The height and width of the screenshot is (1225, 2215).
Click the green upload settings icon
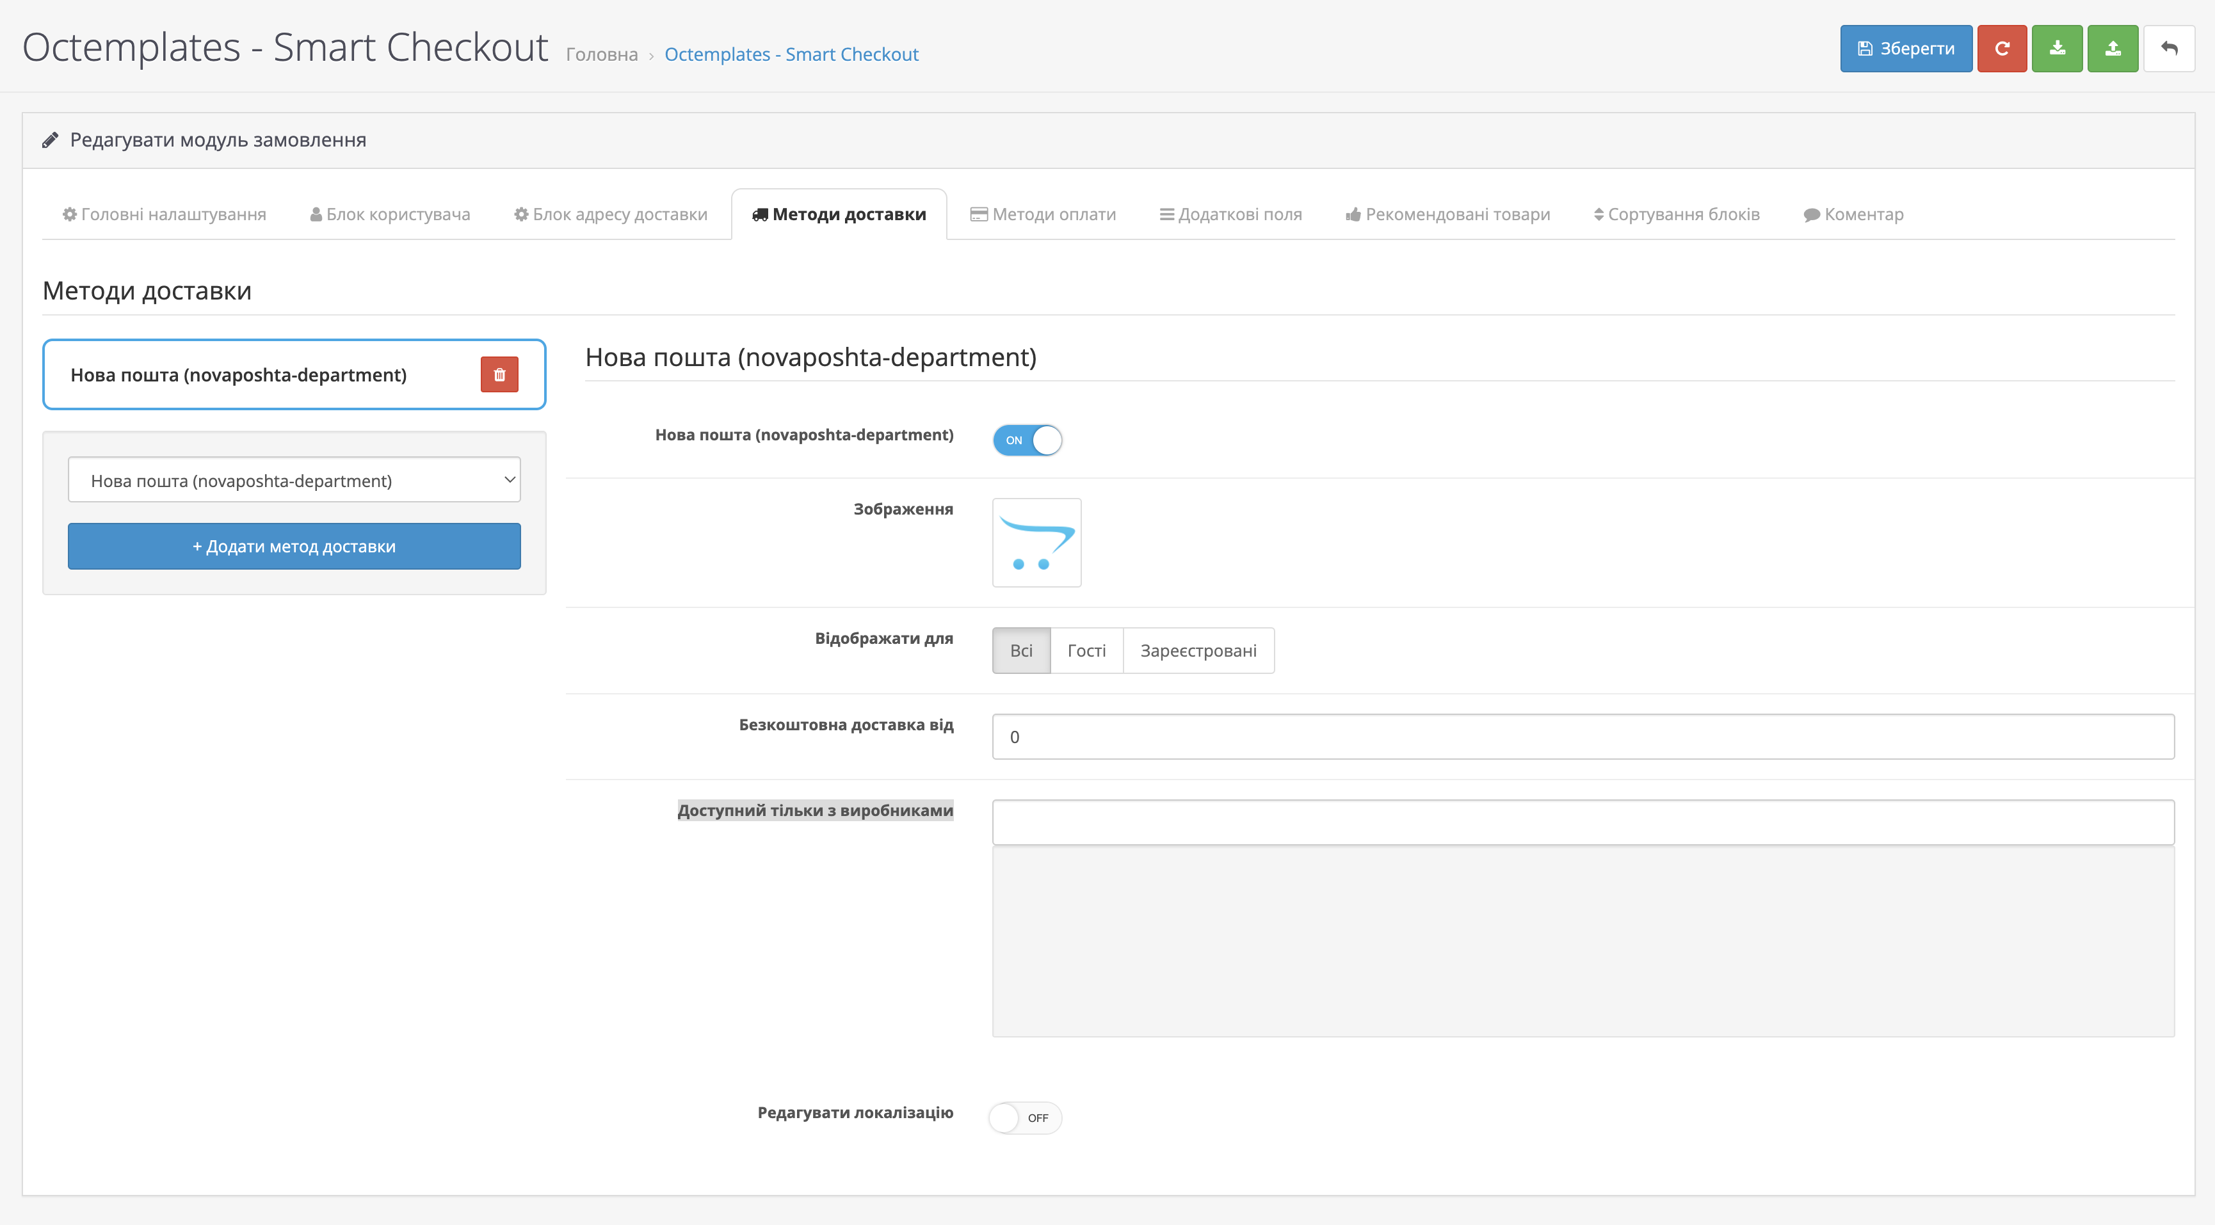pyautogui.click(x=2112, y=49)
